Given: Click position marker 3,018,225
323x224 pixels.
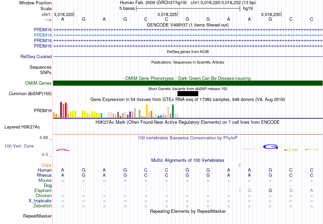Looking at the screenshot, I should 167,14.
